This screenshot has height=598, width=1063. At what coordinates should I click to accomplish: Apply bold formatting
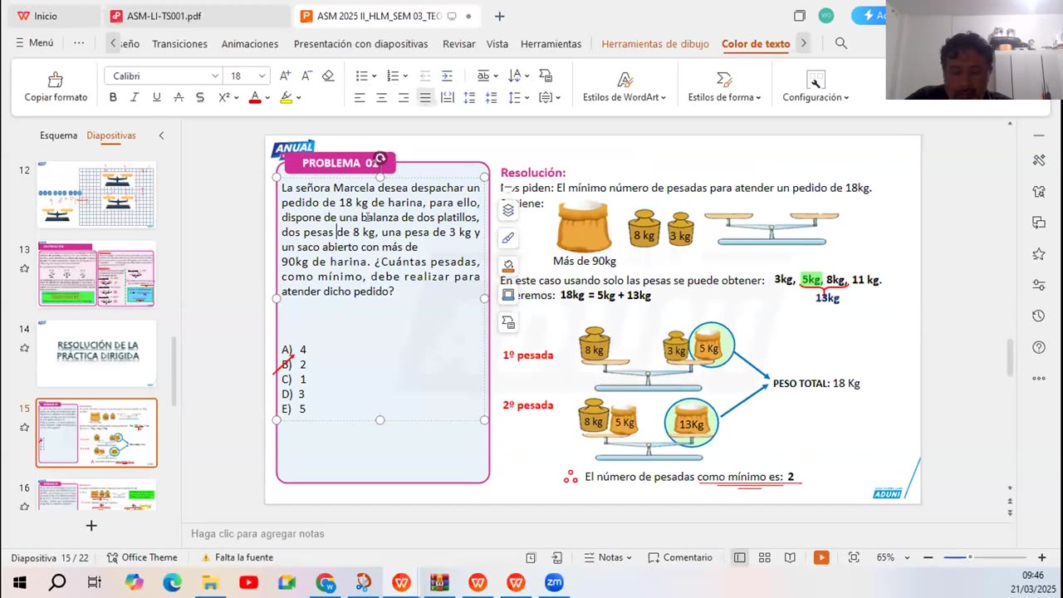(113, 97)
